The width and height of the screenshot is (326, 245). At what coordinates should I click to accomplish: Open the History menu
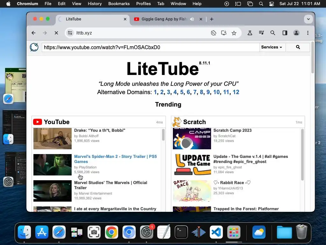[x=95, y=4]
